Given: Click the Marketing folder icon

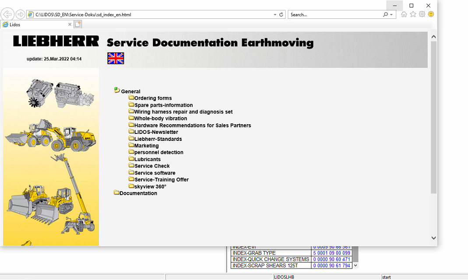Looking at the screenshot, I should pyautogui.click(x=131, y=145).
